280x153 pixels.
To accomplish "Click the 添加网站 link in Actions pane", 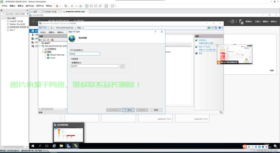I will [203, 40].
